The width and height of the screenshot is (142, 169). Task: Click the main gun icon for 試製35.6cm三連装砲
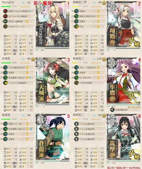coord(5,11)
